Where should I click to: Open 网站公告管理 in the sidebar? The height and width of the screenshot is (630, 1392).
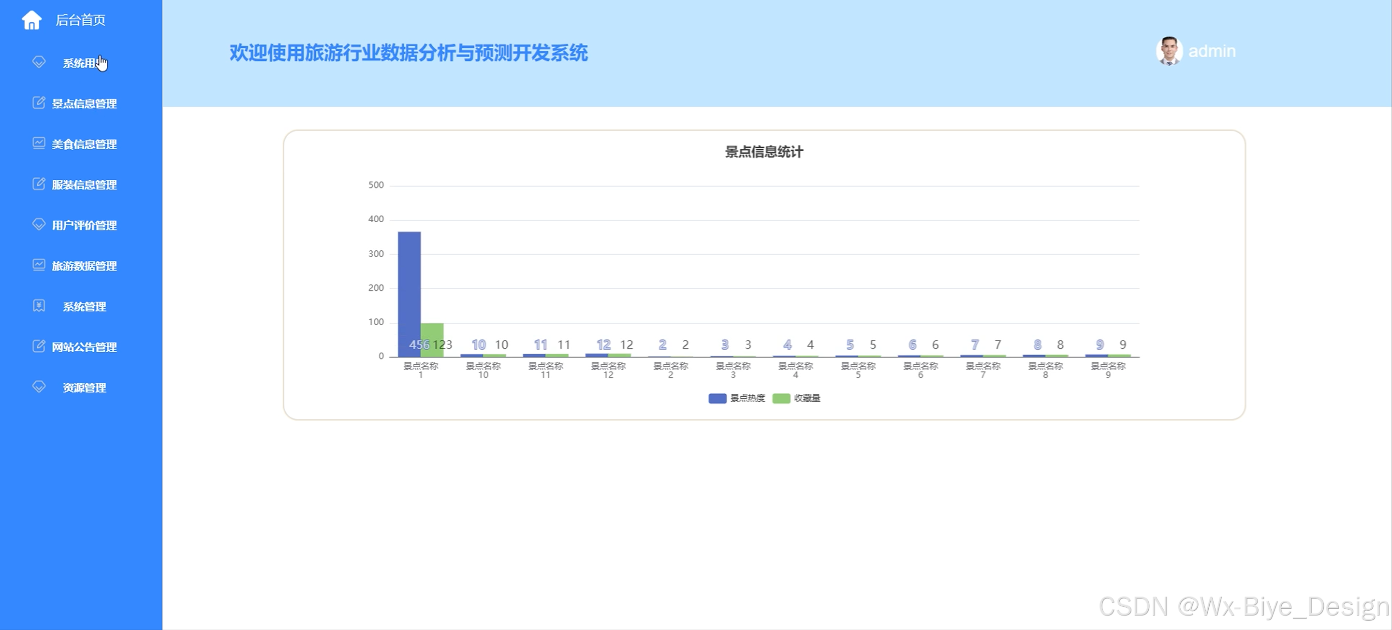click(84, 347)
